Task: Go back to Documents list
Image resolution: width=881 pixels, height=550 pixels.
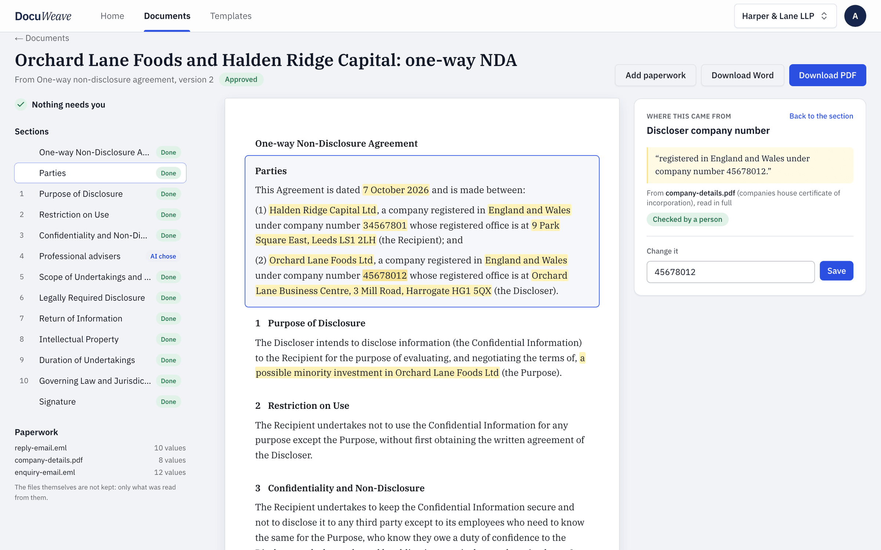Action: tap(42, 38)
